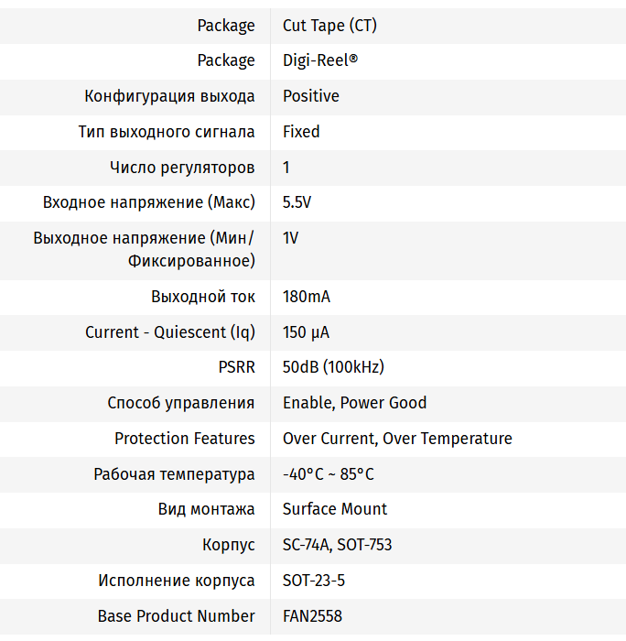Click the "Тип выходного сигнала" label
Viewport: 626px width, 641px height.
coord(167,132)
